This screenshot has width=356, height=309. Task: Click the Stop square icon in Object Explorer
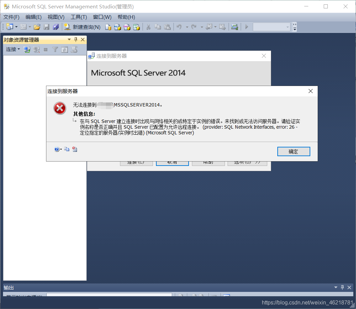(46, 49)
